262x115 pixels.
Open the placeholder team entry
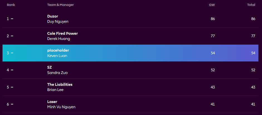pyautogui.click(x=58, y=51)
